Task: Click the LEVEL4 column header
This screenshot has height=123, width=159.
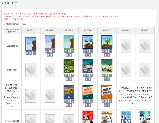Action: pyautogui.click(x=88, y=30)
